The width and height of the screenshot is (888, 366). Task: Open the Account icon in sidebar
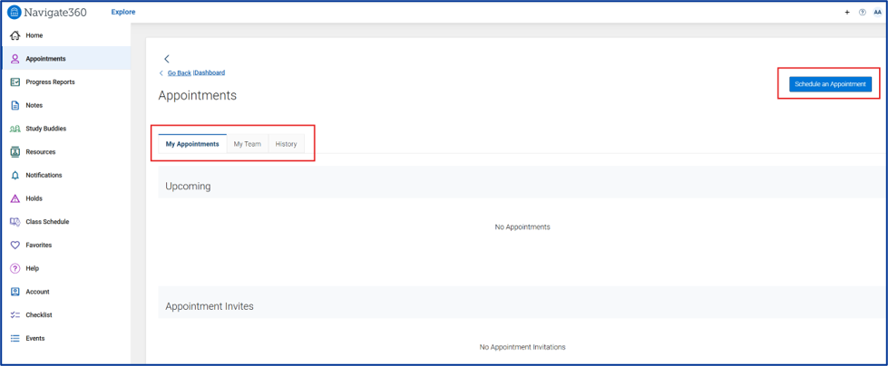click(x=15, y=292)
